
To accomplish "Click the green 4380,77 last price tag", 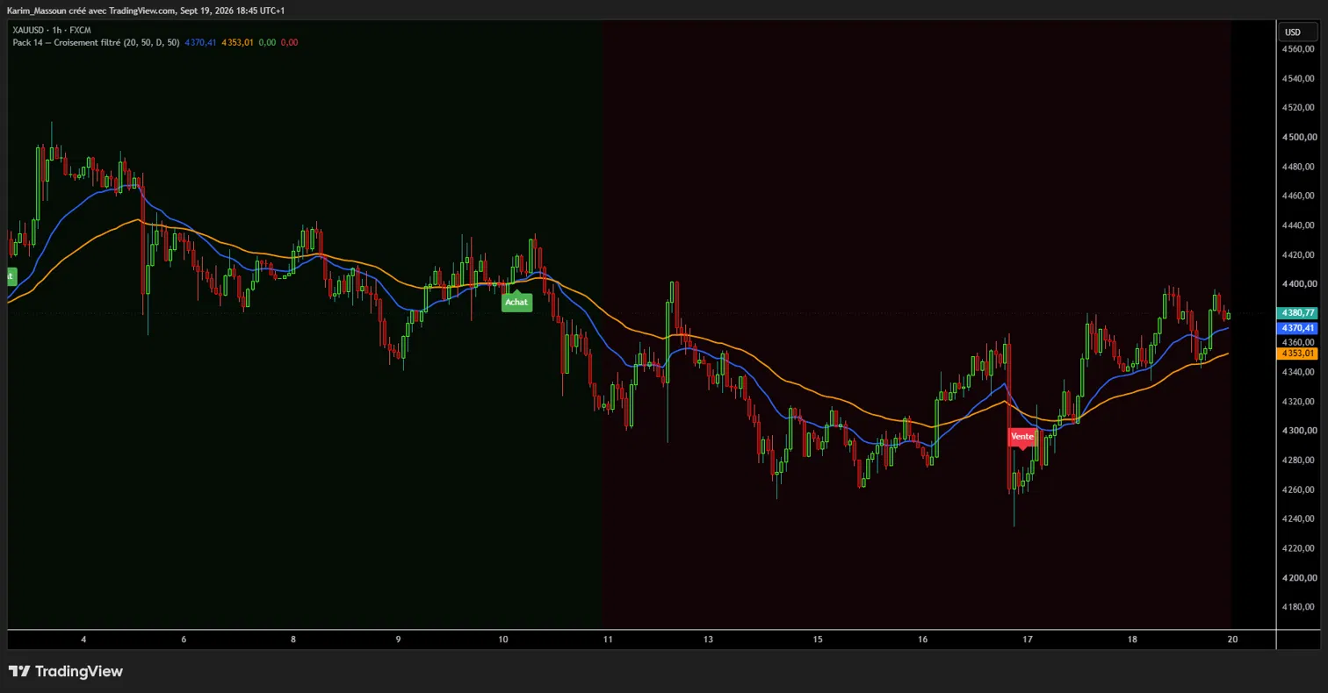I will tap(1298, 312).
